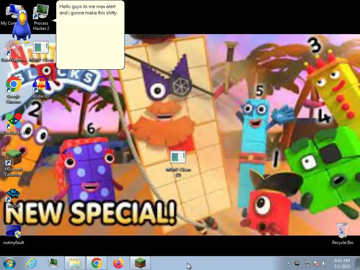
Task: Select MEMZ-Clean icon next to DataWagon
Action: [x=41, y=52]
